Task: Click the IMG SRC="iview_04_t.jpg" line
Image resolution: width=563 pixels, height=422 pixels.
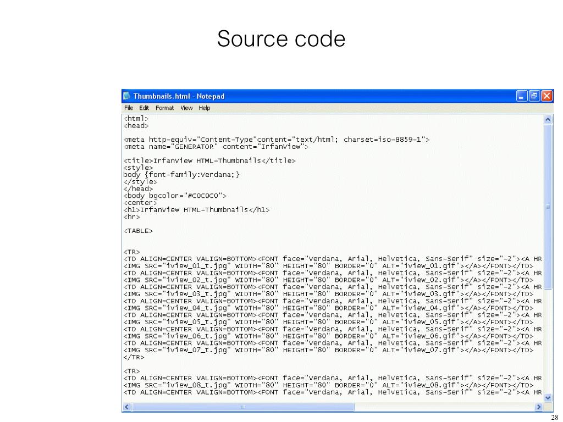Action: (x=328, y=308)
